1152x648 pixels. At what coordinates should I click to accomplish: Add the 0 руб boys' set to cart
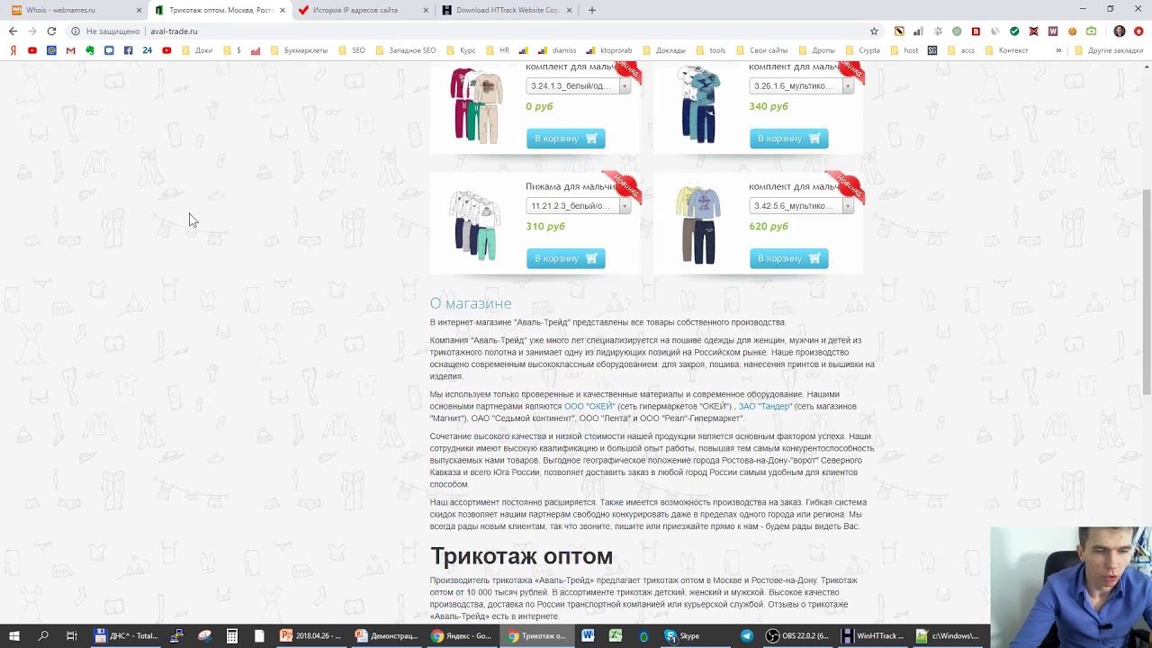pos(565,139)
